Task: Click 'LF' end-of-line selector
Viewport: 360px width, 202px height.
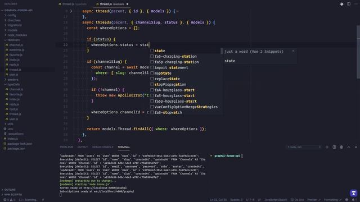Action: point(259,200)
